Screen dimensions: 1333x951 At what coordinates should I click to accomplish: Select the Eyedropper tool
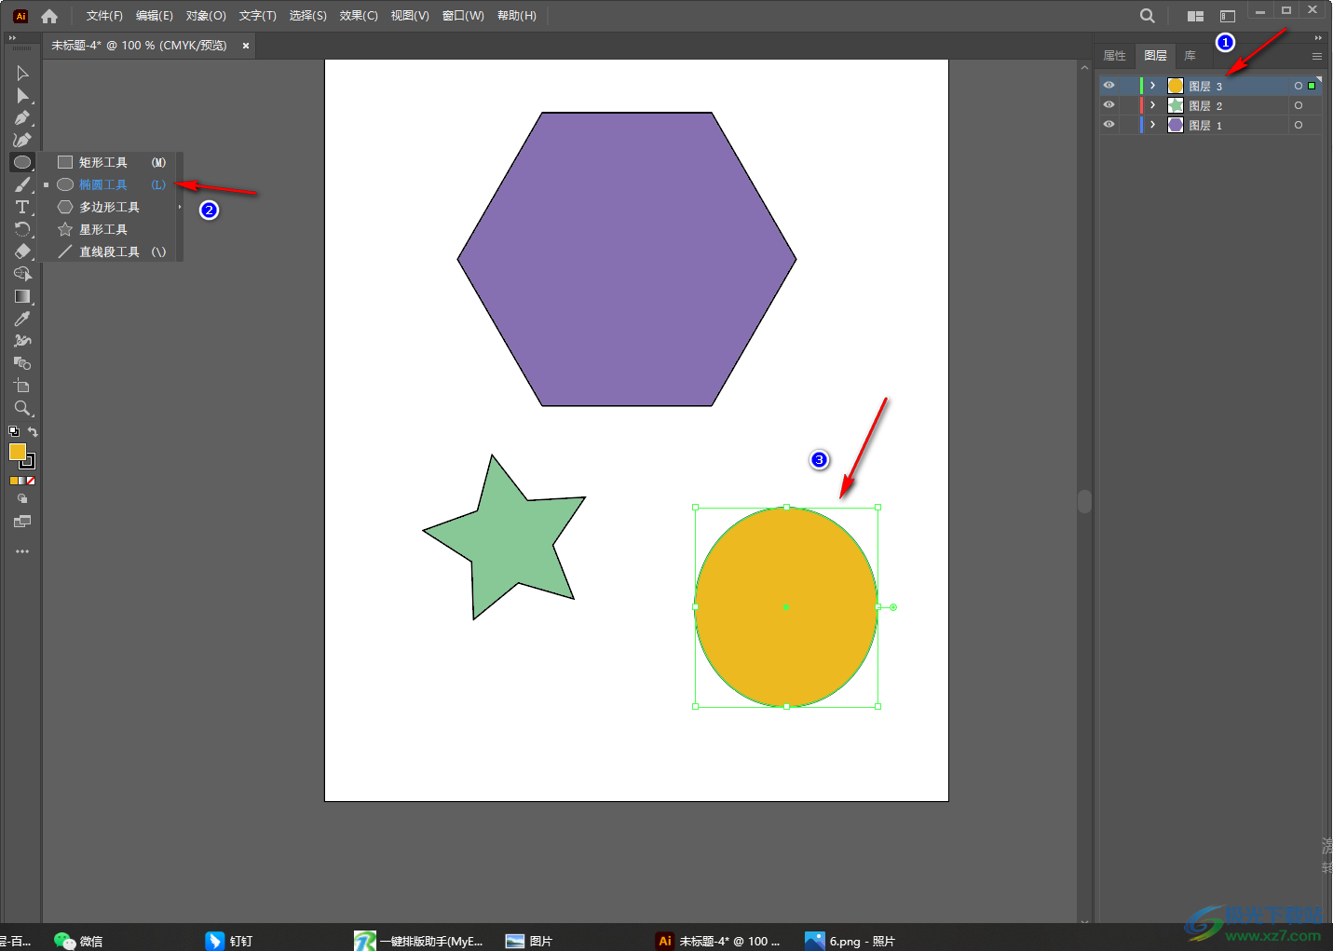22,319
